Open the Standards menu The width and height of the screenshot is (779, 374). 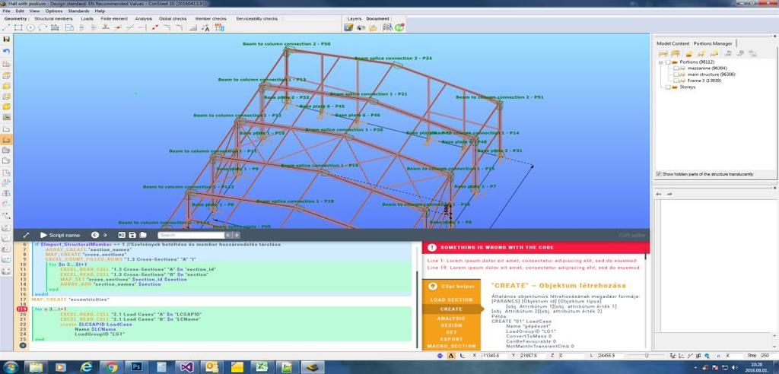point(78,11)
